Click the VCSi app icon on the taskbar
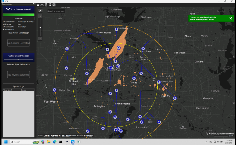 (73, 142)
